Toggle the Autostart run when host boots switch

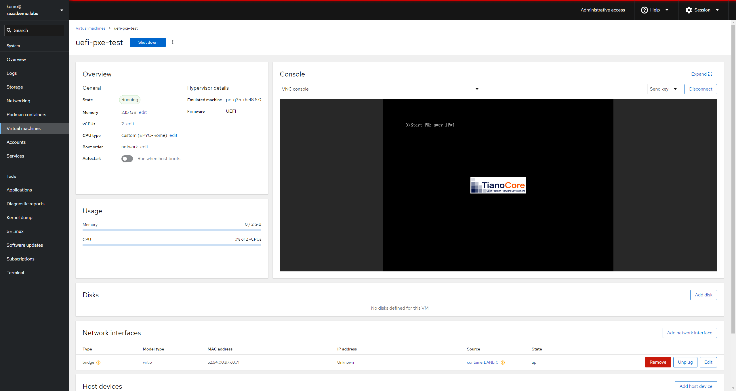click(127, 159)
